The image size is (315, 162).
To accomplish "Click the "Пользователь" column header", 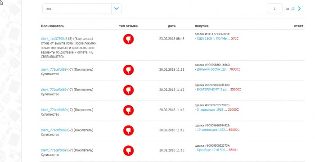I will pyautogui.click(x=53, y=26).
